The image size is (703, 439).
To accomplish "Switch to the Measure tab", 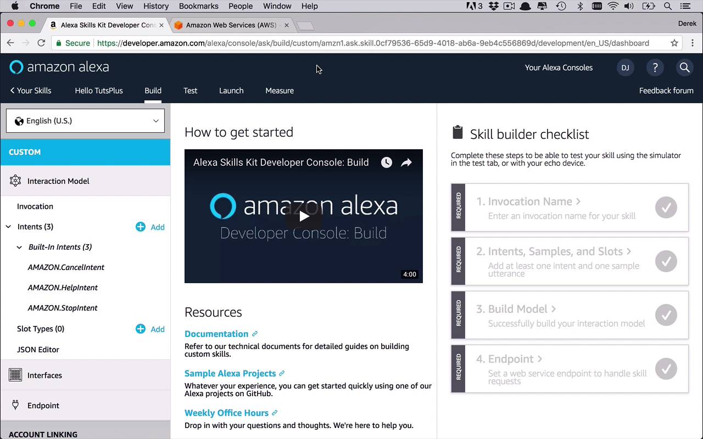I will [x=280, y=91].
